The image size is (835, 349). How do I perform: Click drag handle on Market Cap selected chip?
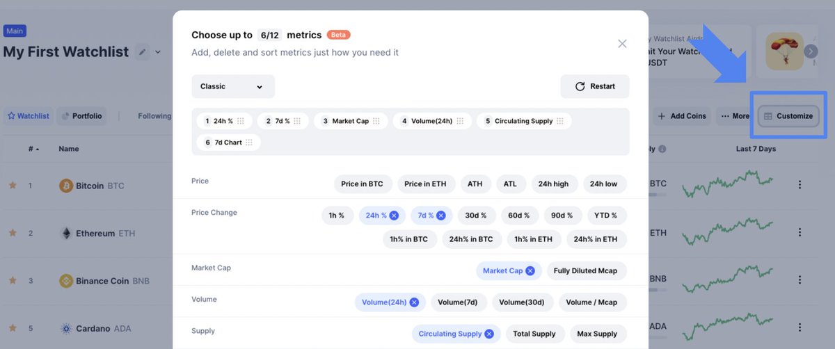point(376,121)
